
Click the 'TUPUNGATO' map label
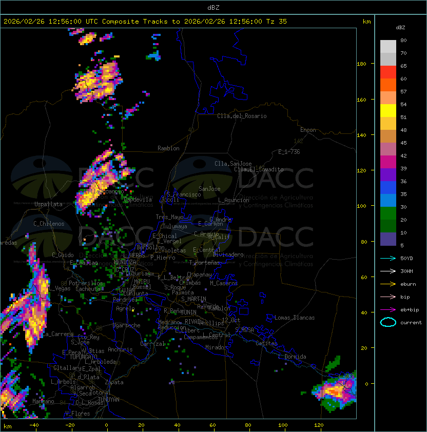(x=83, y=357)
